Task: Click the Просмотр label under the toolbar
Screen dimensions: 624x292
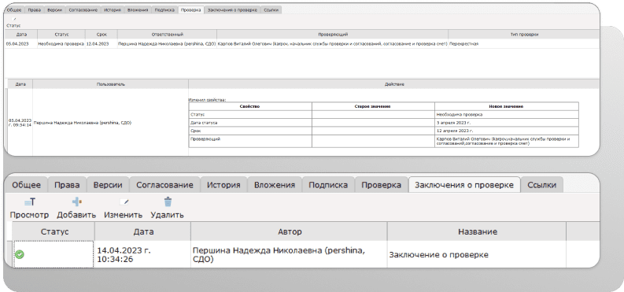Action: (29, 215)
